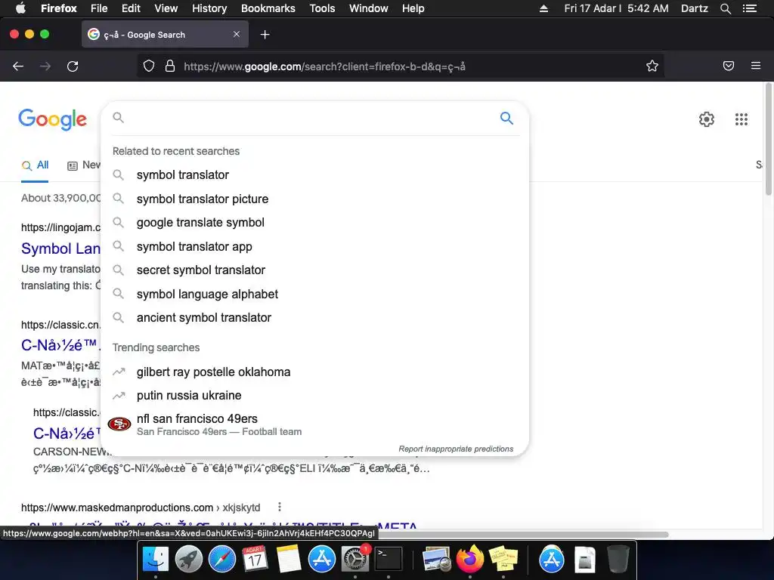Click the Firefox icon in the dock

470,560
